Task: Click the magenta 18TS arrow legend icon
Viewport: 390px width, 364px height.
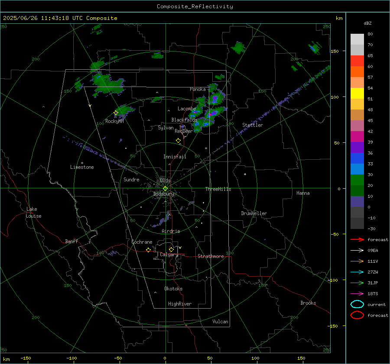Action: 357,294
